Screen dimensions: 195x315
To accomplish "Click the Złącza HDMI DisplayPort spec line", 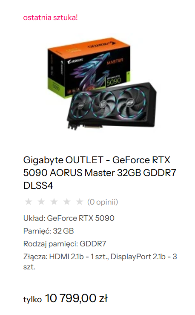I will coord(100,262).
